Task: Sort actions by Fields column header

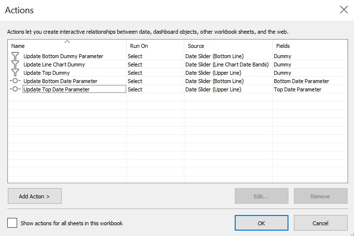Action: [x=283, y=46]
